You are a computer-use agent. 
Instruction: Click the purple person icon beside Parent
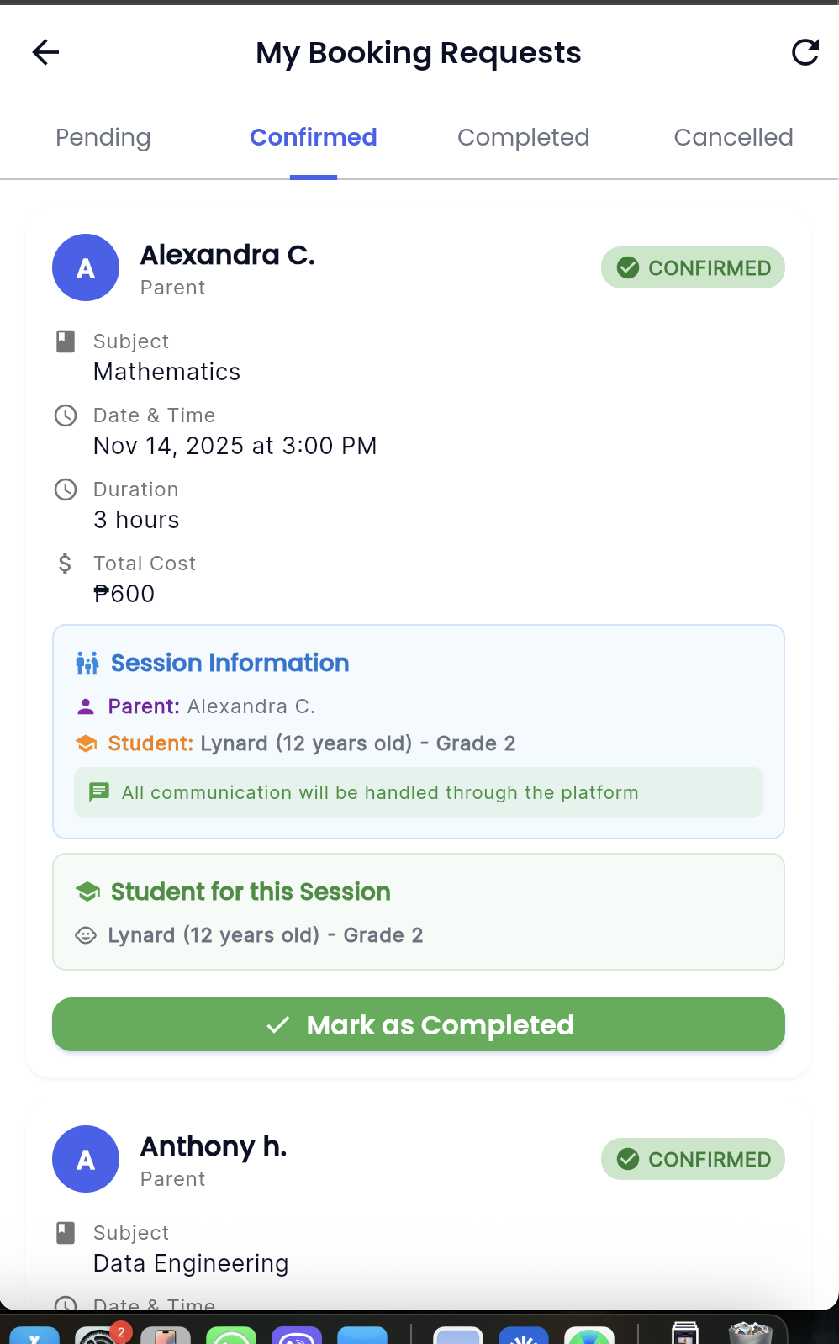click(87, 706)
